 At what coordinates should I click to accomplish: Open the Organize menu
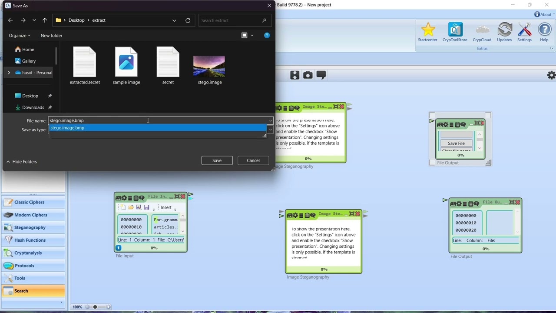point(20,36)
